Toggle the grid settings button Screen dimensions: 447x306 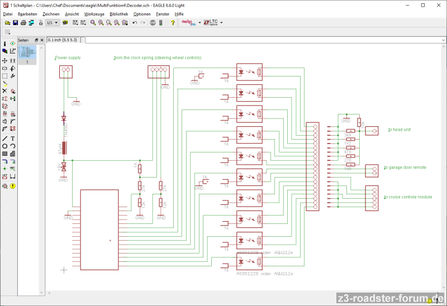point(8,32)
